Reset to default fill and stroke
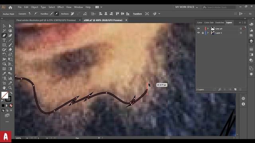Viewport: 255px width, 143px height. point(2,100)
